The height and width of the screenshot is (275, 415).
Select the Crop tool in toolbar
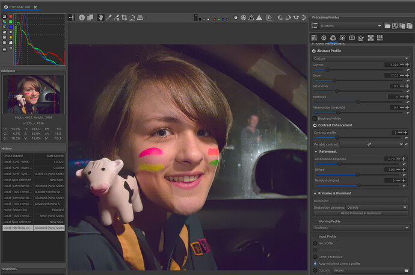124,17
